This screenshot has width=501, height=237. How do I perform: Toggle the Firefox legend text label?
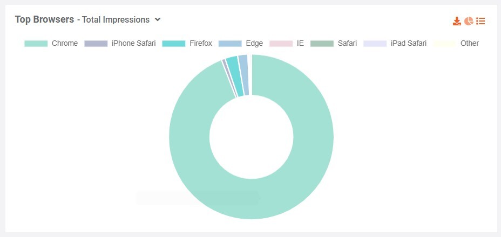(x=201, y=43)
